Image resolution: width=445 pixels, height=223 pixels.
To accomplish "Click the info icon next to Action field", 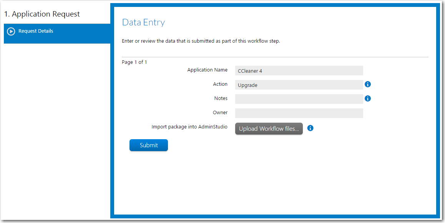I will click(x=367, y=84).
